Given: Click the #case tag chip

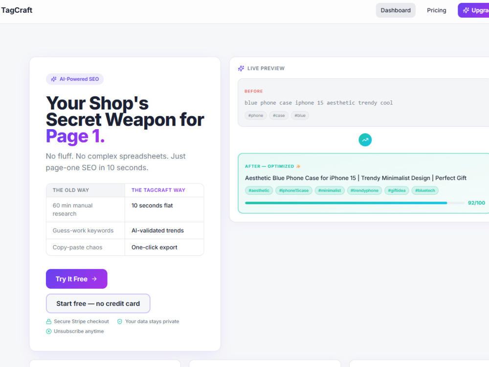Looking at the screenshot, I should pos(279,115).
